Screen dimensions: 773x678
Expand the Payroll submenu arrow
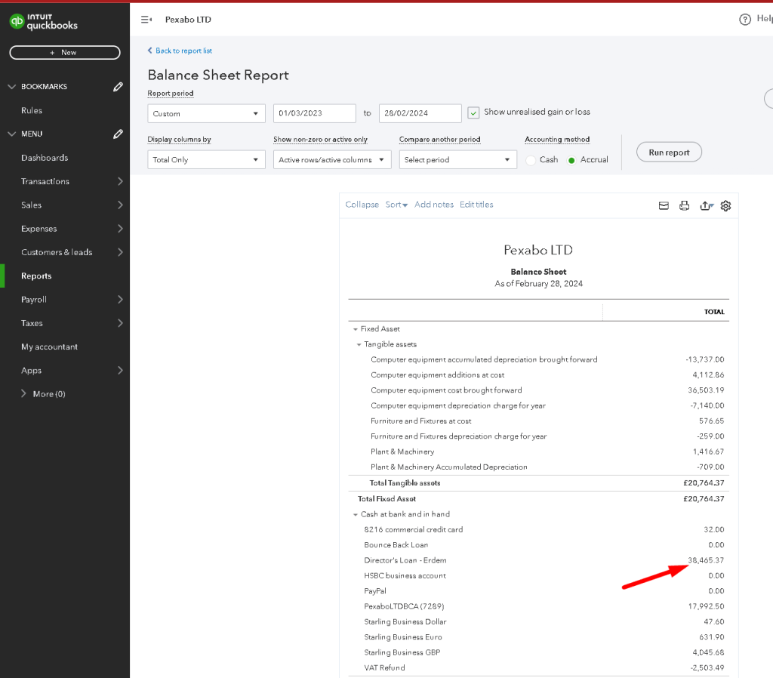coord(120,300)
